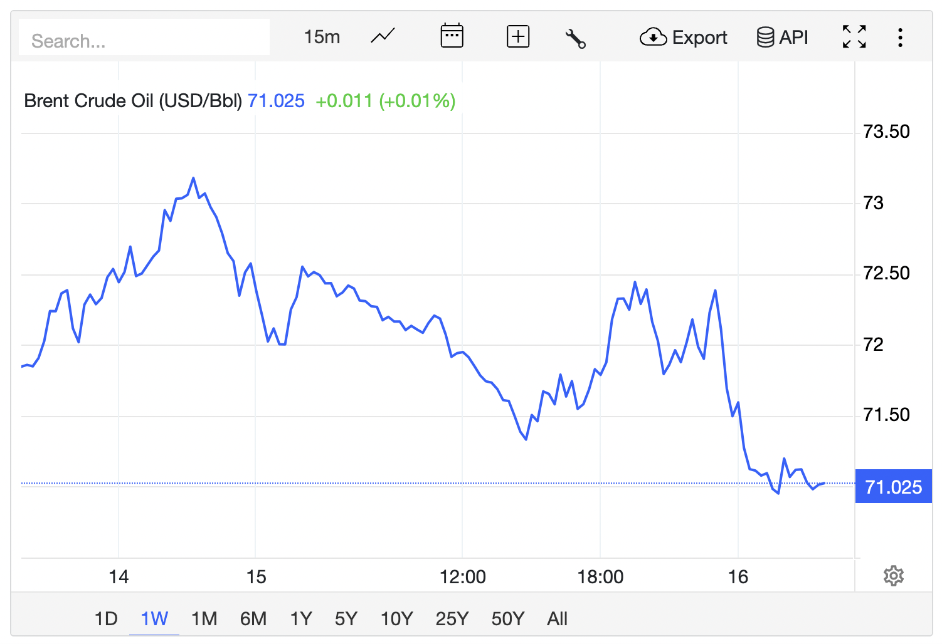The width and height of the screenshot is (942, 644).
Task: Click the 12:00 x-axis label
Action: pos(463,577)
